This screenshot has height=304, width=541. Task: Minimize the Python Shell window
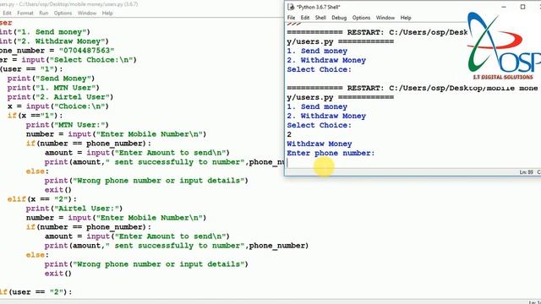click(504, 7)
